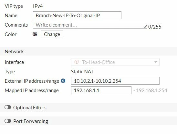
Task: Click the Optional Filters section label
Action: 30,108
